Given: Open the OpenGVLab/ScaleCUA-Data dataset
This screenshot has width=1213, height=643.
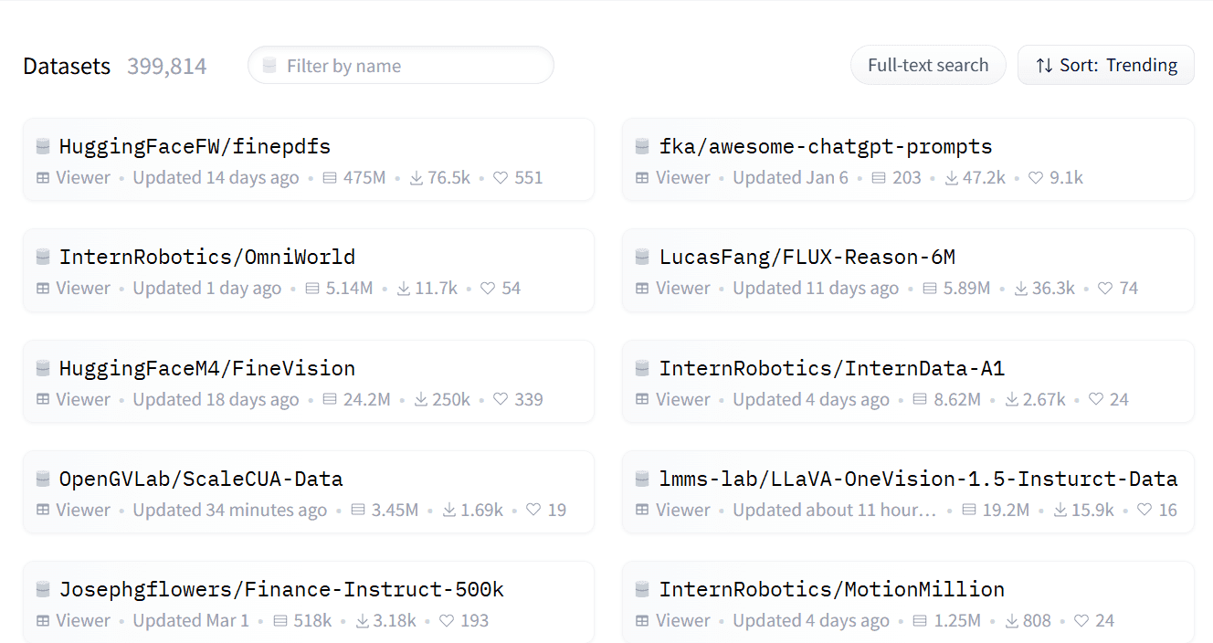Looking at the screenshot, I should 201,480.
